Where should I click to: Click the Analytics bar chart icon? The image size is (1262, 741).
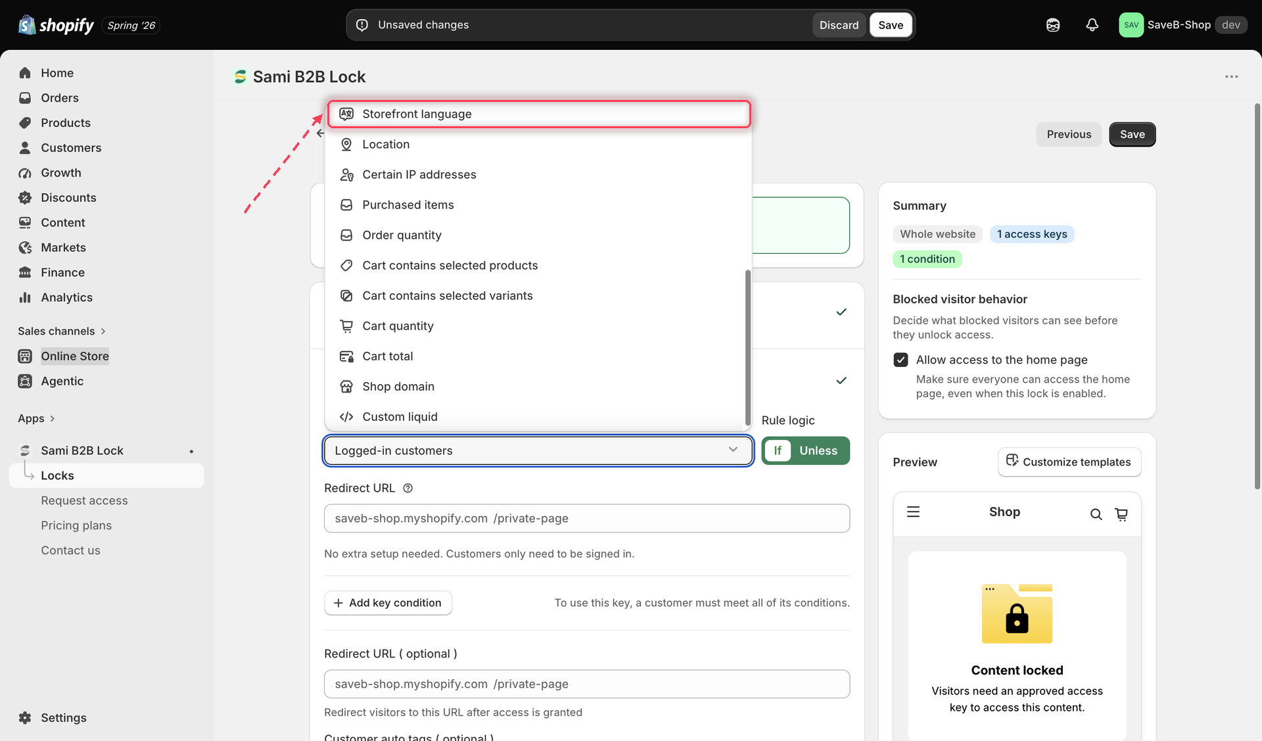tap(25, 298)
